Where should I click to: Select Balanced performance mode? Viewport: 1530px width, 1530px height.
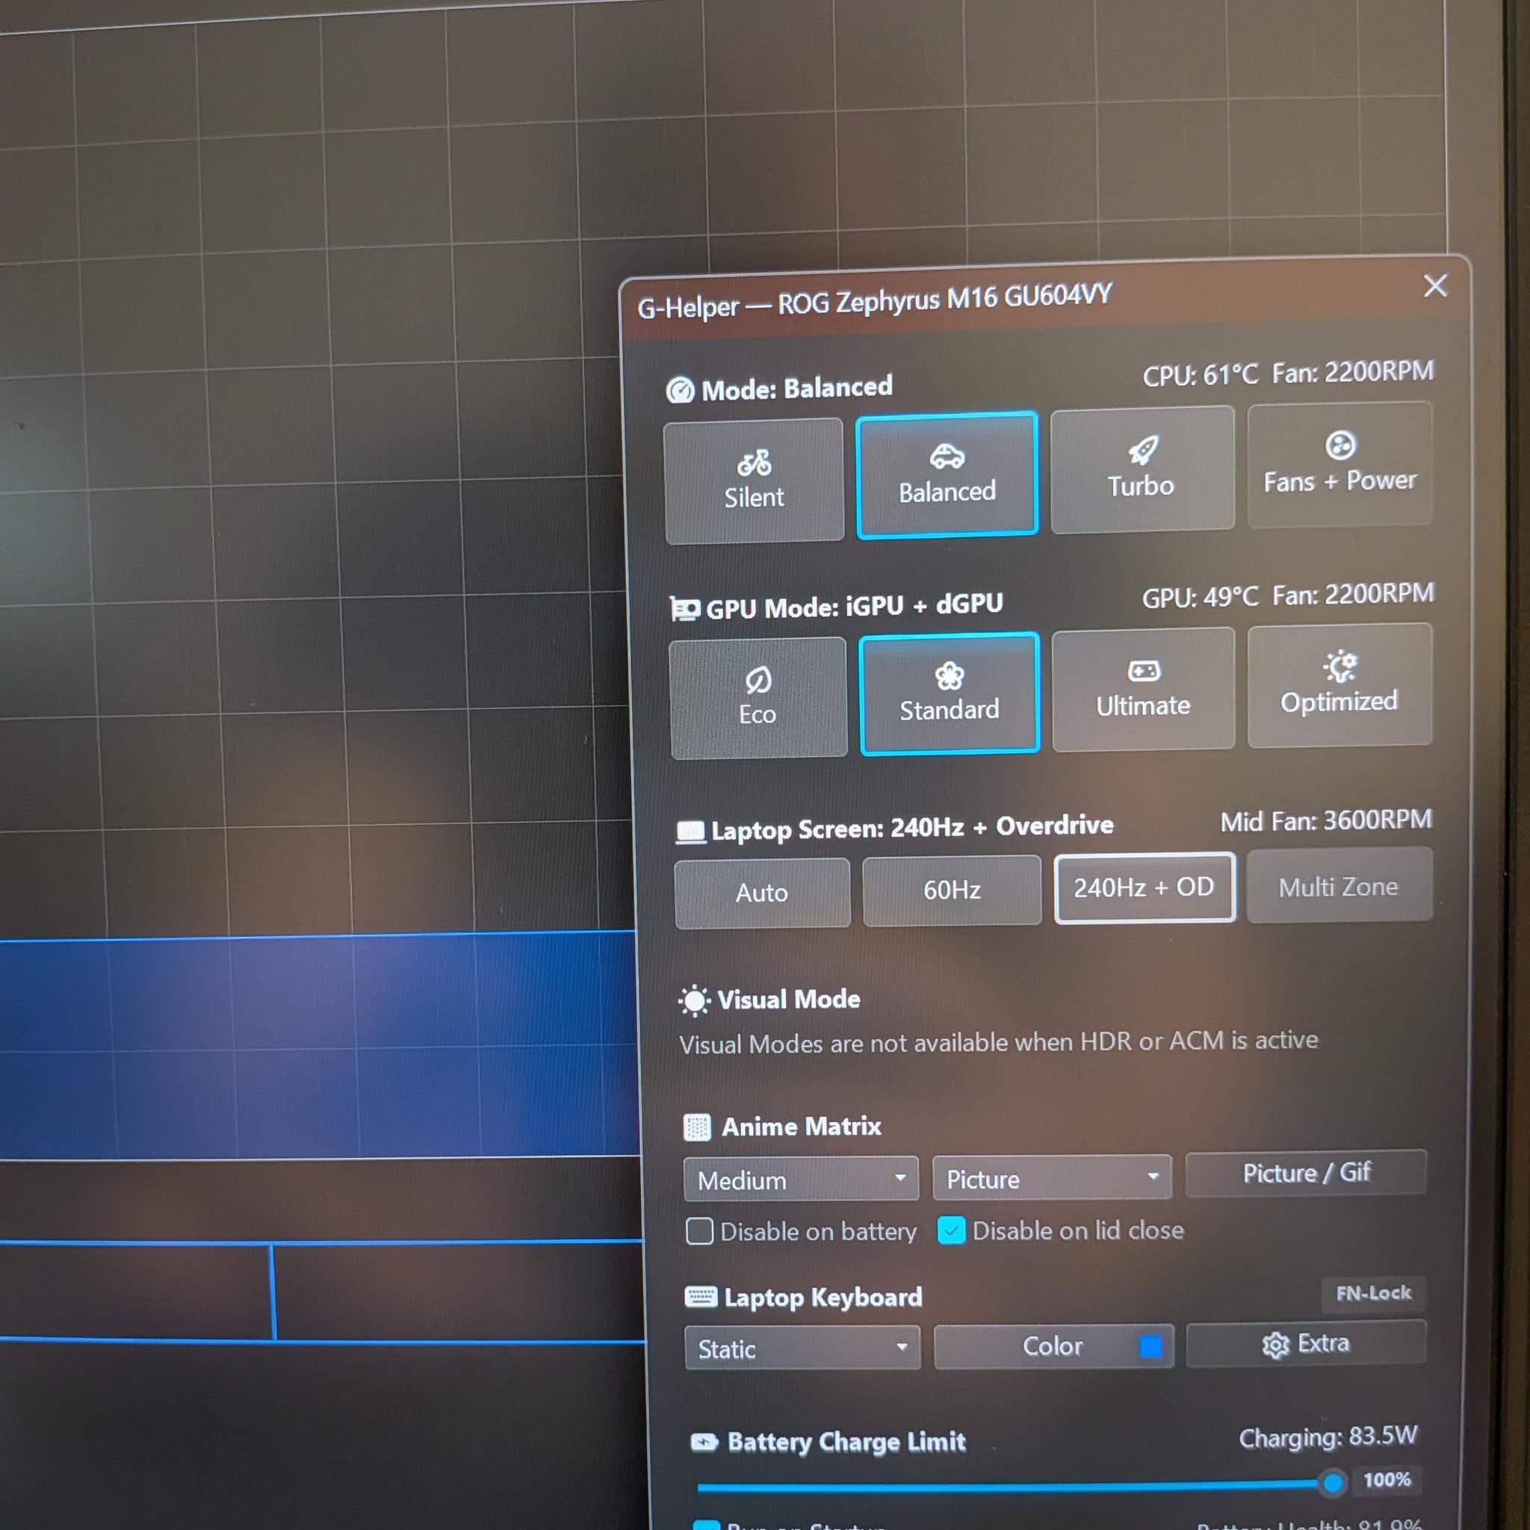947,475
